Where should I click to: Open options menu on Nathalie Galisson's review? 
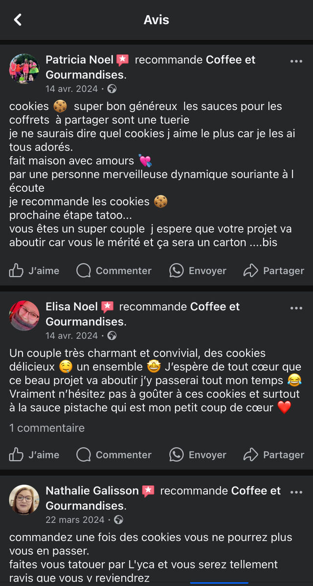296,492
